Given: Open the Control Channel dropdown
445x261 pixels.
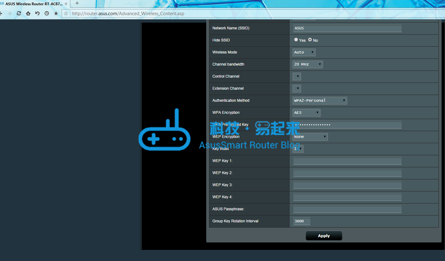Looking at the screenshot, I should (x=297, y=76).
